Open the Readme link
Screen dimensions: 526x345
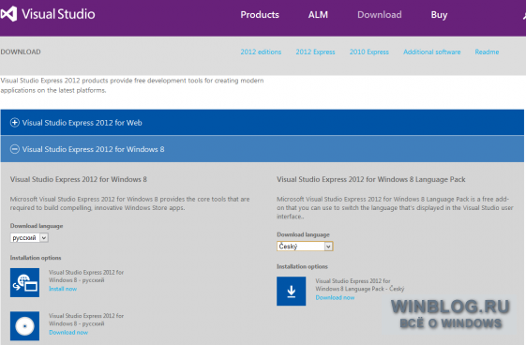(x=487, y=52)
